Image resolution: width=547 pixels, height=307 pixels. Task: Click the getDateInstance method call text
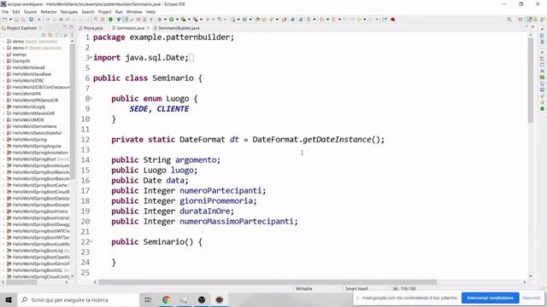(x=337, y=140)
